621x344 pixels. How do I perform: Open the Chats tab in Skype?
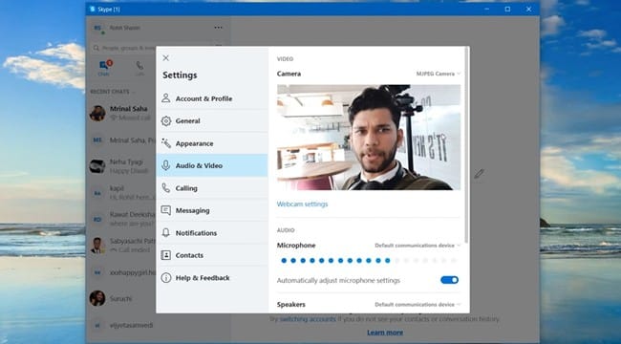tap(104, 68)
